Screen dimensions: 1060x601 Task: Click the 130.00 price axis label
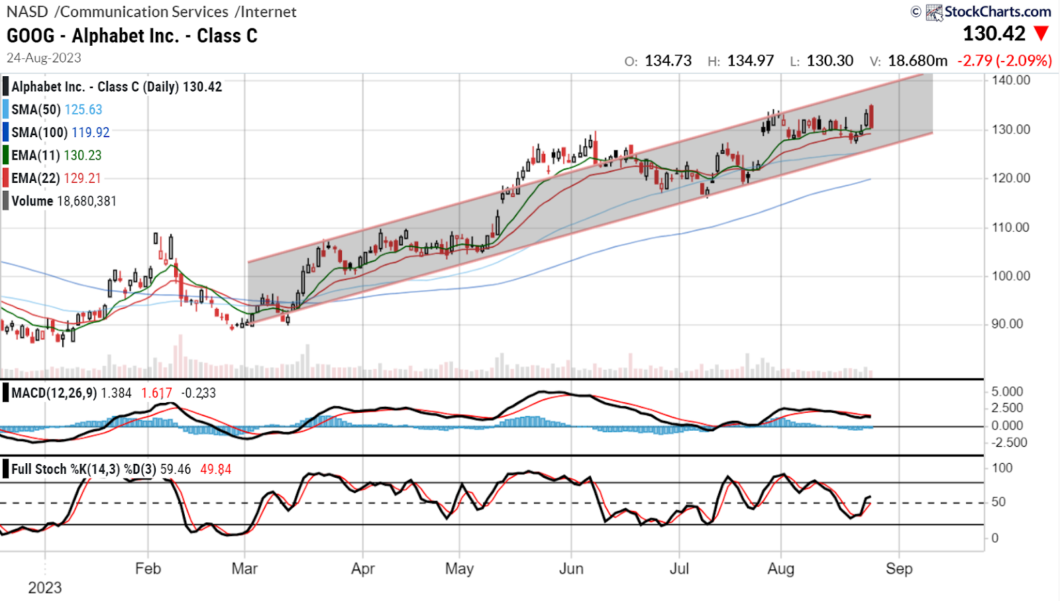1010,129
